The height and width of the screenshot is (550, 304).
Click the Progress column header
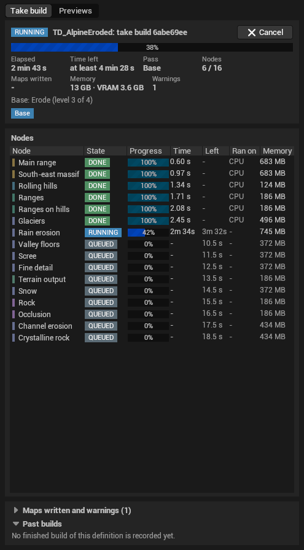tap(149, 151)
